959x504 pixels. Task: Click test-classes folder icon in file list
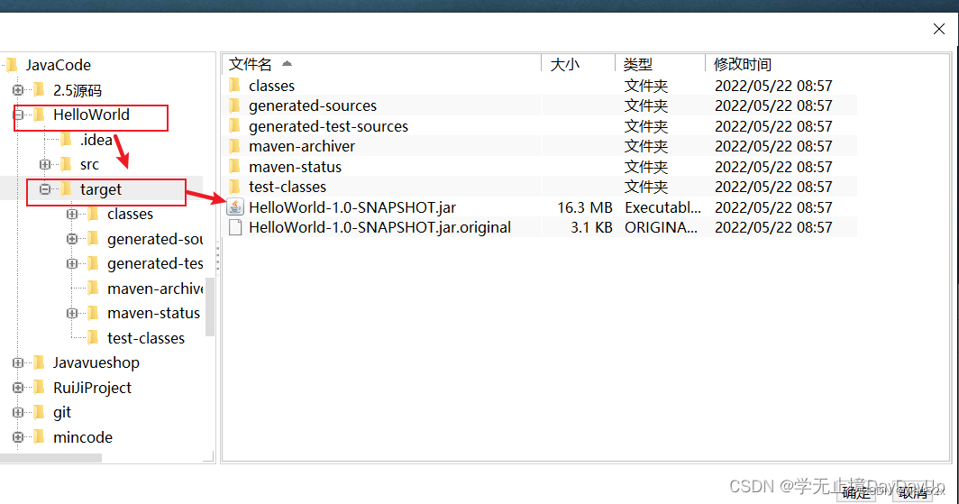pyautogui.click(x=235, y=187)
